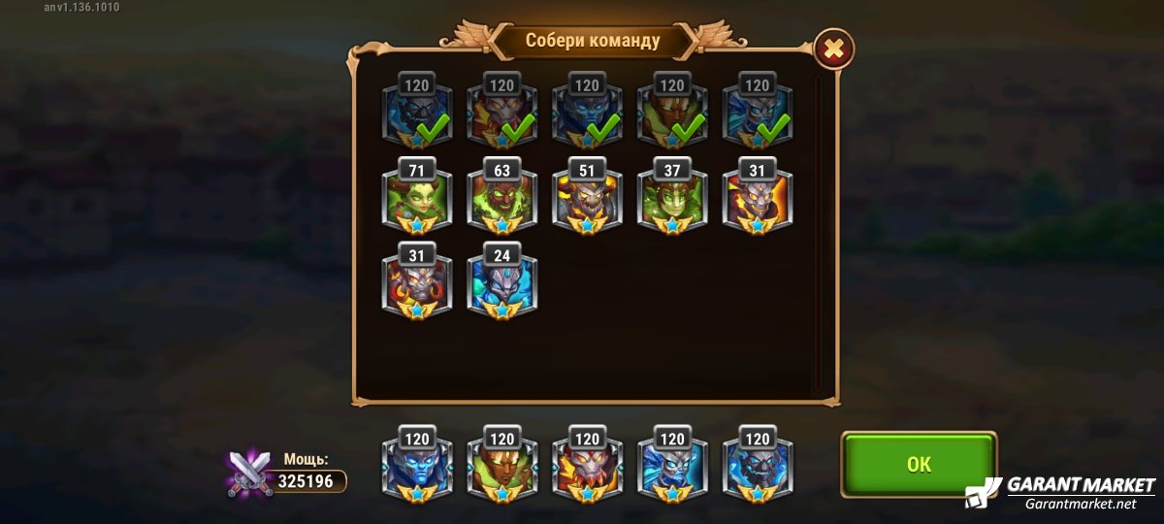1164x524 pixels.
Task: Close the team selection dialog
Action: tap(833, 48)
